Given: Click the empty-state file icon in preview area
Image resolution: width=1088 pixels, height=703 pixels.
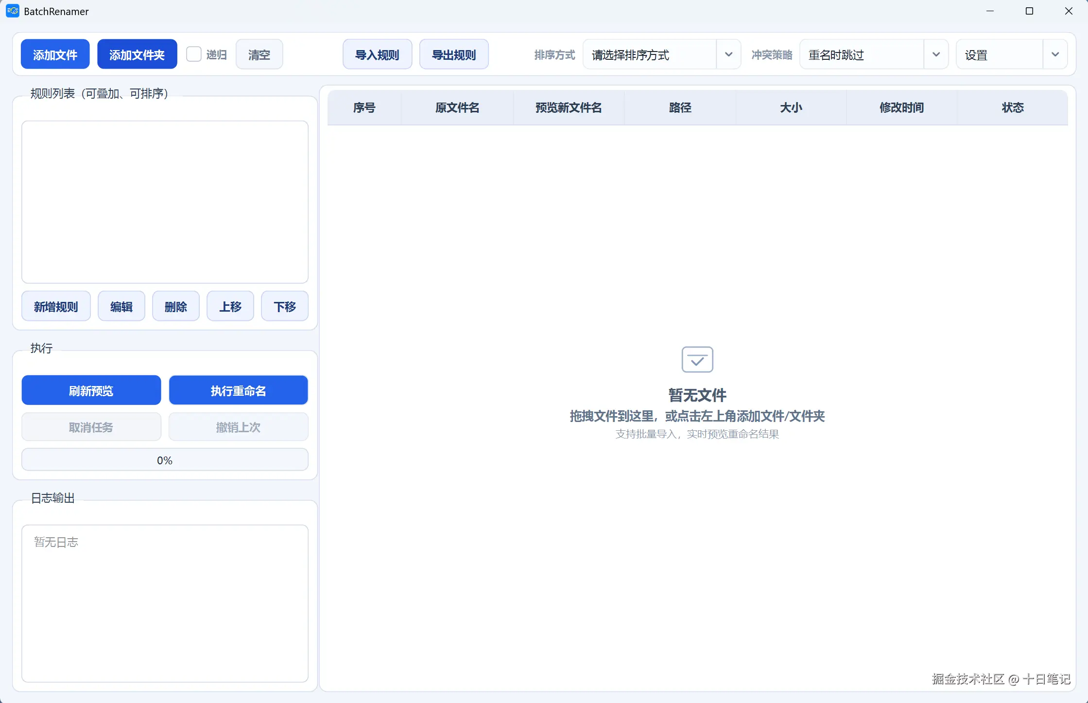Looking at the screenshot, I should click(697, 359).
